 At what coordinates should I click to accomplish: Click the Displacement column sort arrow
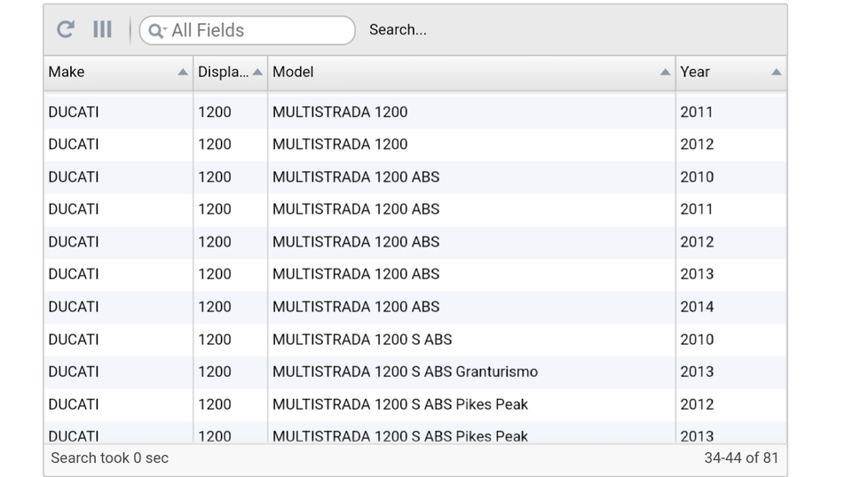257,73
